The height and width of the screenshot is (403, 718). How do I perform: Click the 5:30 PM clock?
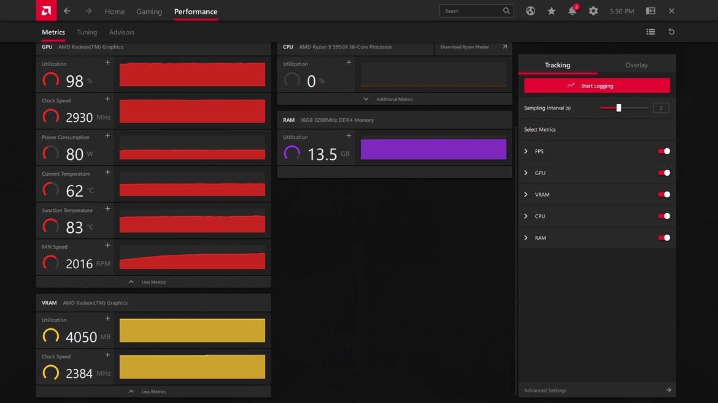tap(622, 11)
